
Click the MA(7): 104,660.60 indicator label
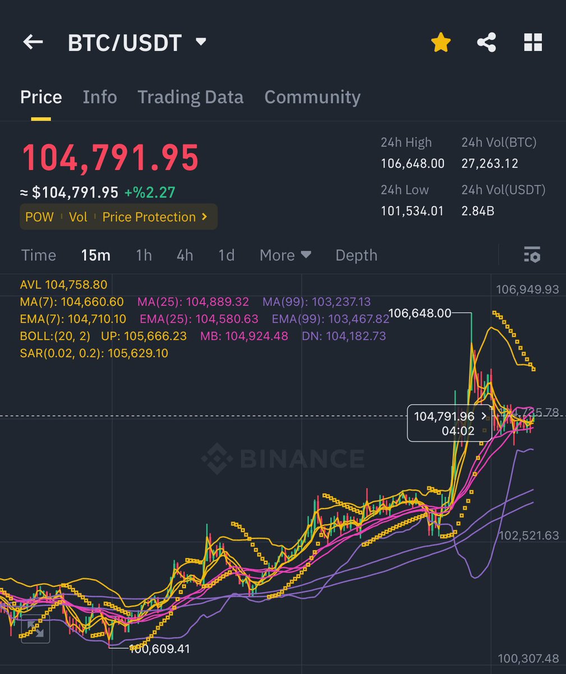tap(72, 302)
